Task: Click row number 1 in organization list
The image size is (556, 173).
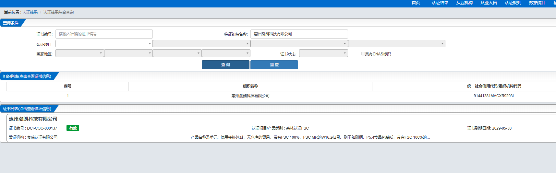Action: (67, 96)
